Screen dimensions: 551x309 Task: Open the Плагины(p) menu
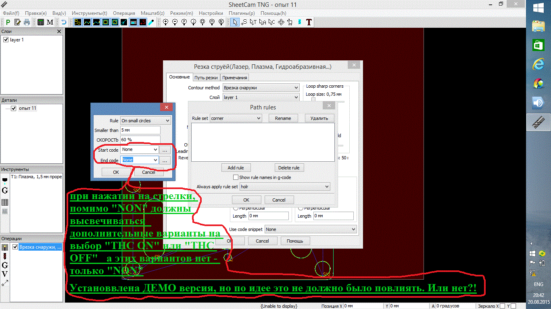coord(242,13)
